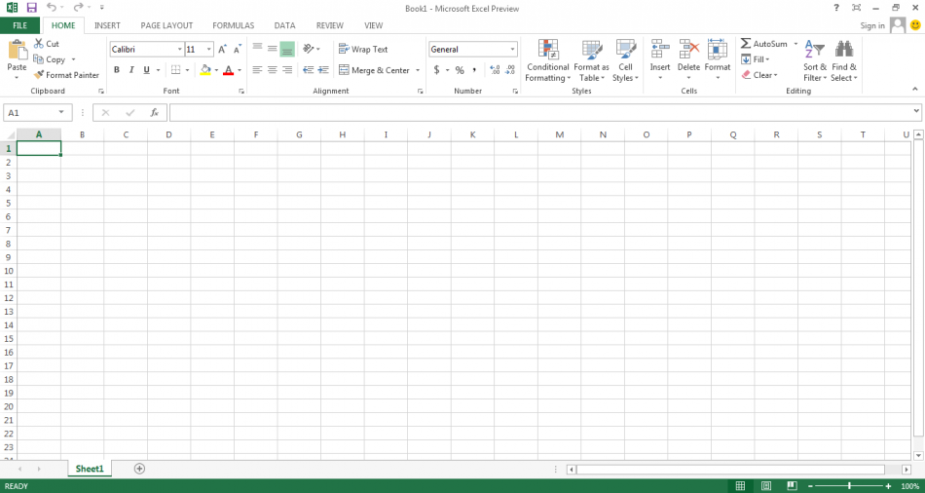Image resolution: width=925 pixels, height=493 pixels.
Task: Click the Clear button
Action: 759,75
